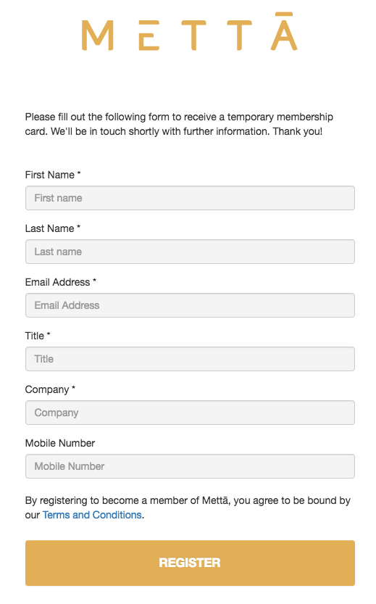
Task: Click the Title field label
Action: (38, 336)
